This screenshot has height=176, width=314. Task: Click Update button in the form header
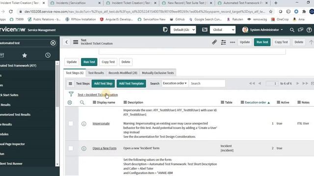click(245, 42)
